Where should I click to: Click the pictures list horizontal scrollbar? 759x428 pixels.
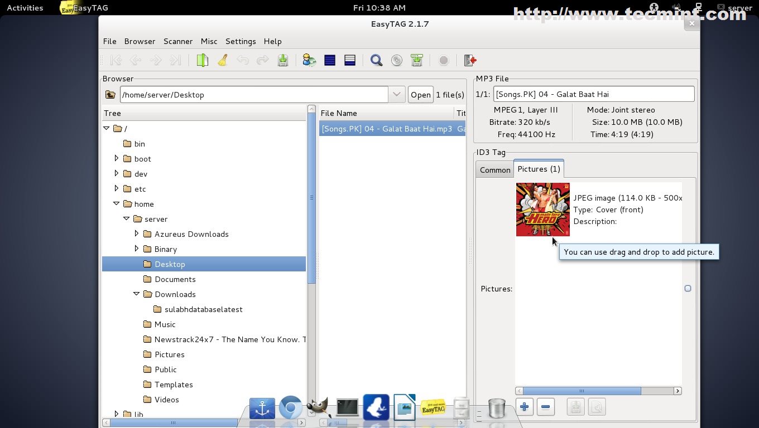(x=582, y=391)
